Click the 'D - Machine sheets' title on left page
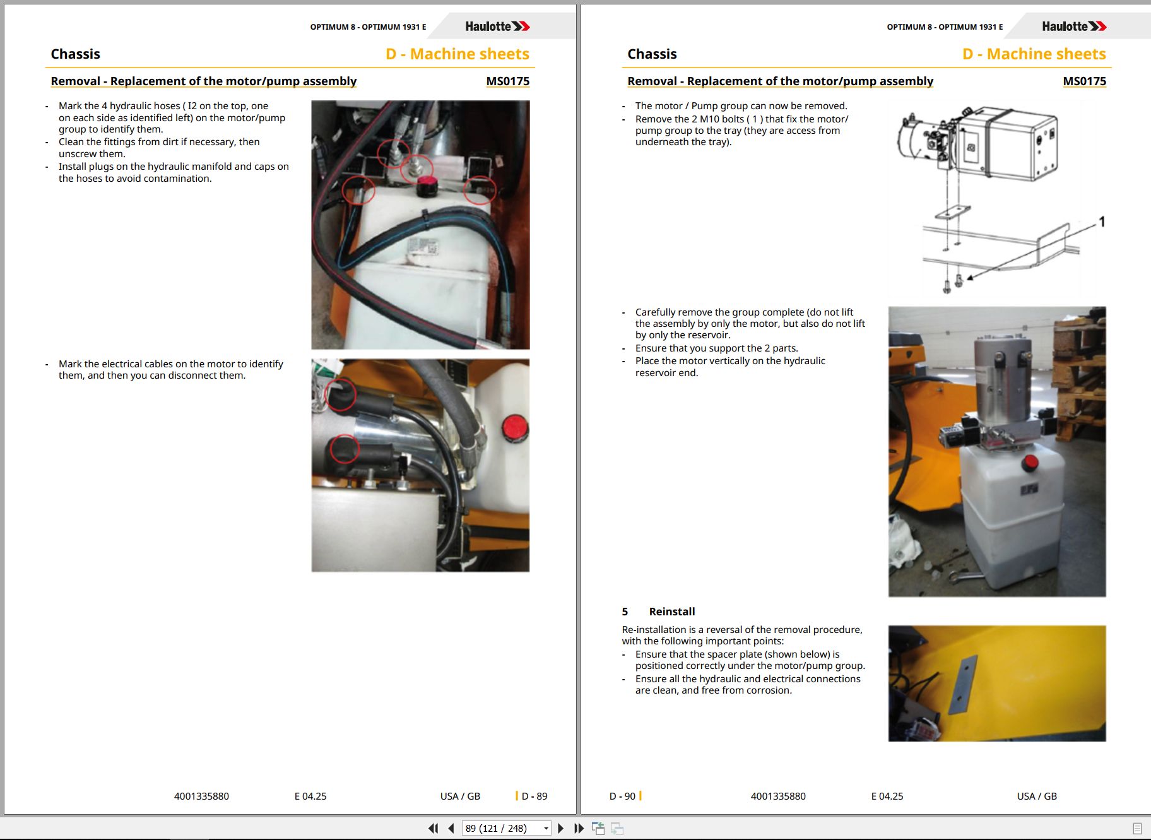 pyautogui.click(x=457, y=54)
